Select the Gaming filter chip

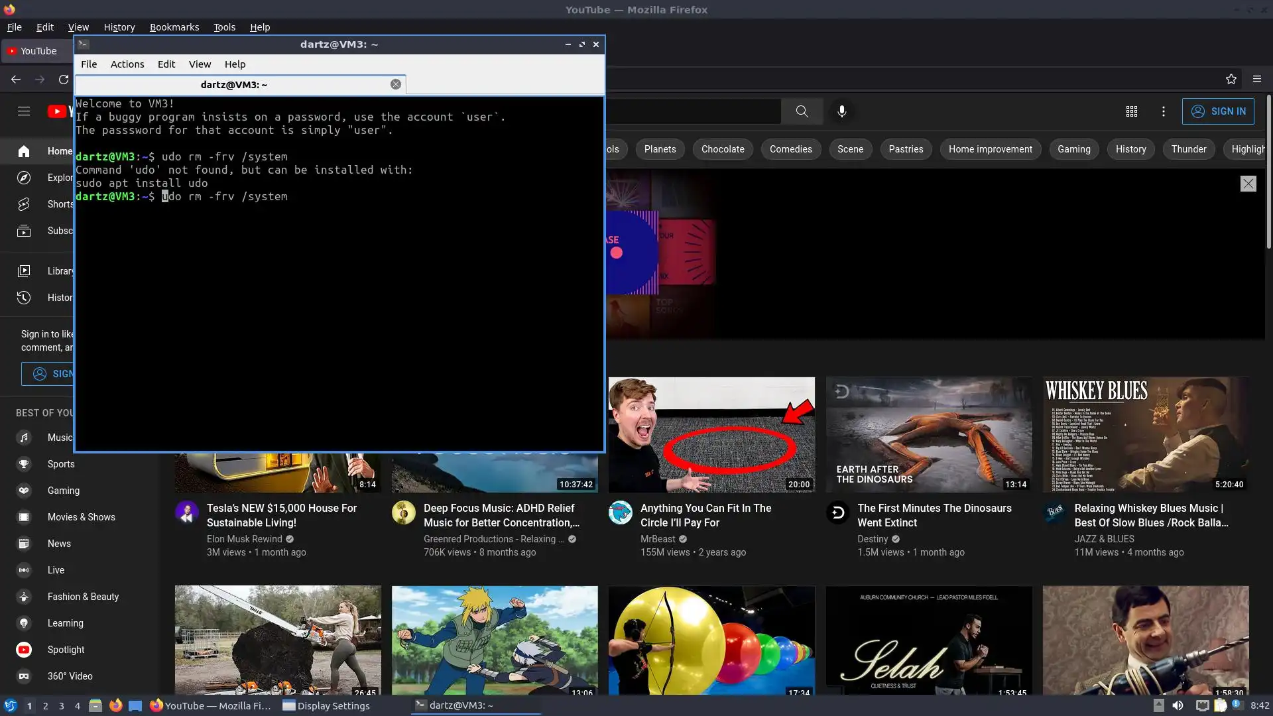[x=1073, y=149]
